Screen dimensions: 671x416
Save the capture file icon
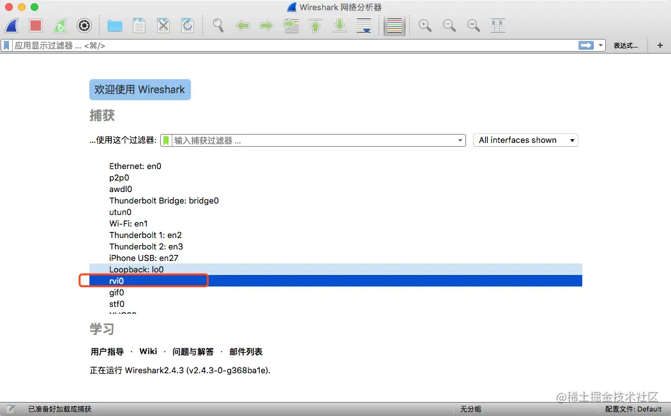tap(139, 26)
